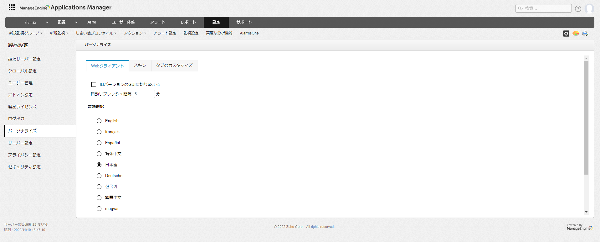Open ユーザー管理 in the sidebar
Image resolution: width=600 pixels, height=242 pixels.
pos(20,83)
